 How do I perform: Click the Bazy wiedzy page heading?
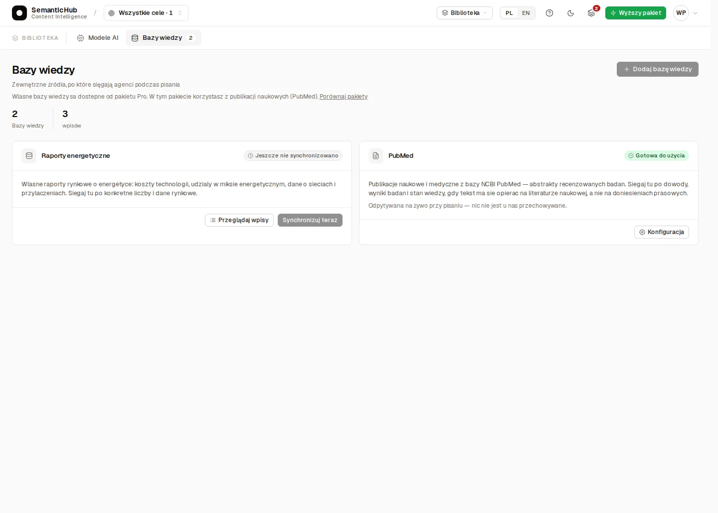pyautogui.click(x=43, y=70)
